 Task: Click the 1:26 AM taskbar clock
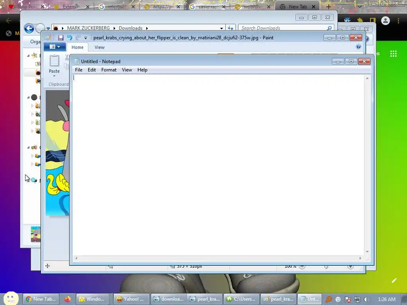click(387, 299)
